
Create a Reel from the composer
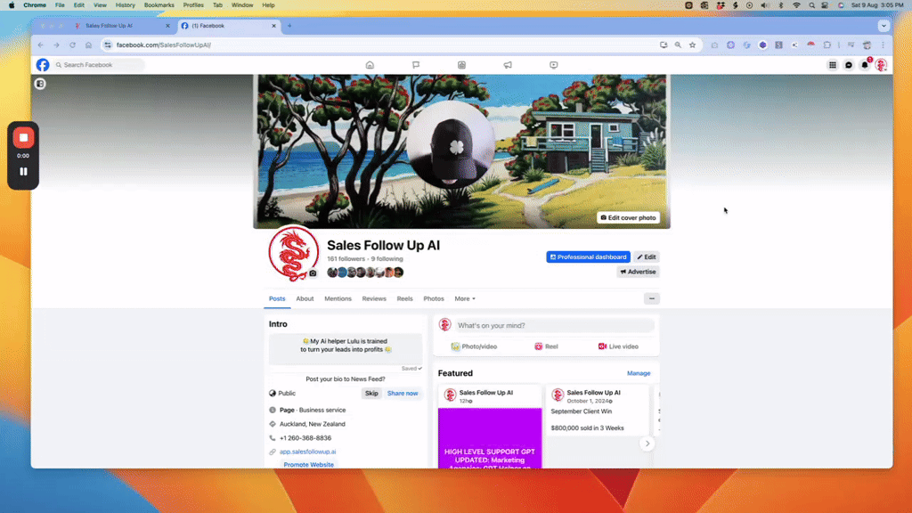tap(546, 346)
